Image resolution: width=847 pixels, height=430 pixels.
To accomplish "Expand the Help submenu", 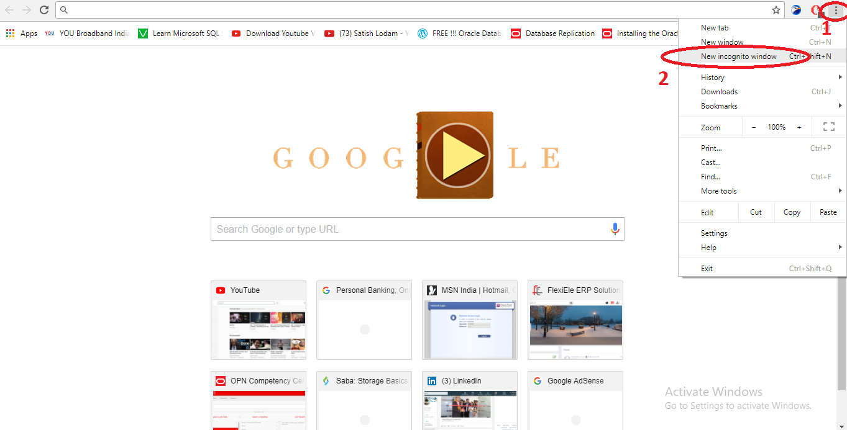I will [762, 248].
